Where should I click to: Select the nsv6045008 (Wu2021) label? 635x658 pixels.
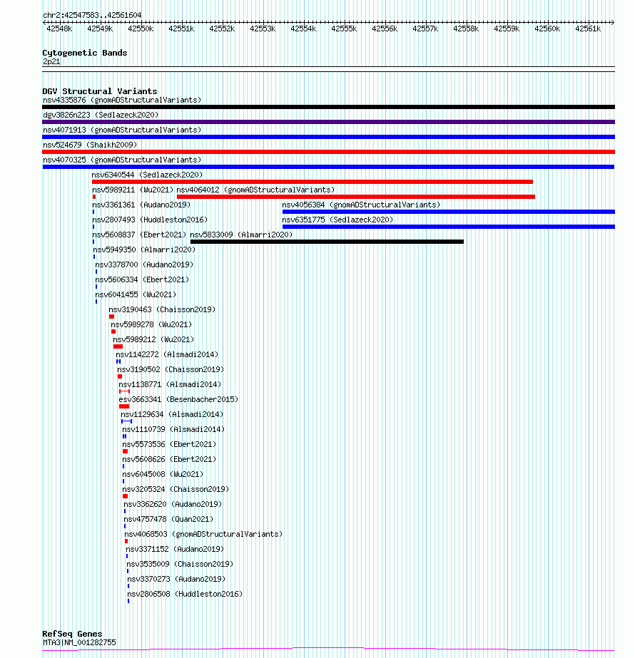(x=163, y=474)
